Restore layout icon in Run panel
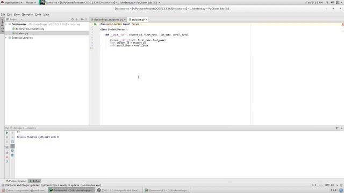Image resolution: width=344 pixels, height=193 pixels. coord(7,147)
